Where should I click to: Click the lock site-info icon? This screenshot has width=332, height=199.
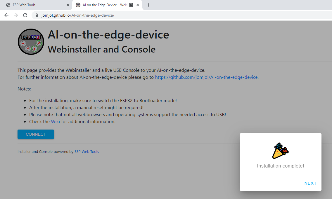(37, 15)
